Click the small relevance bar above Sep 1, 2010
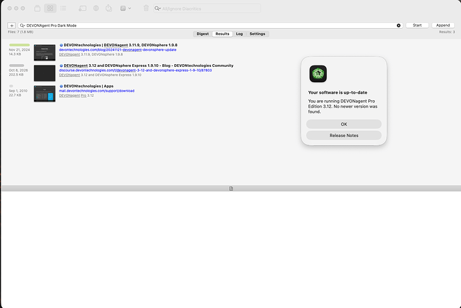The width and height of the screenshot is (461, 308). 11,86
